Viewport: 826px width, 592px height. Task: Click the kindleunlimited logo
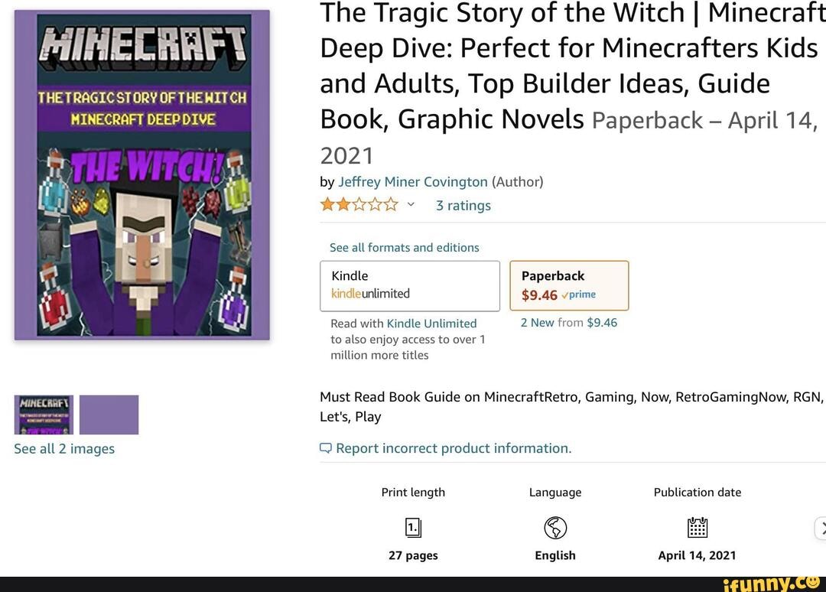[372, 294]
